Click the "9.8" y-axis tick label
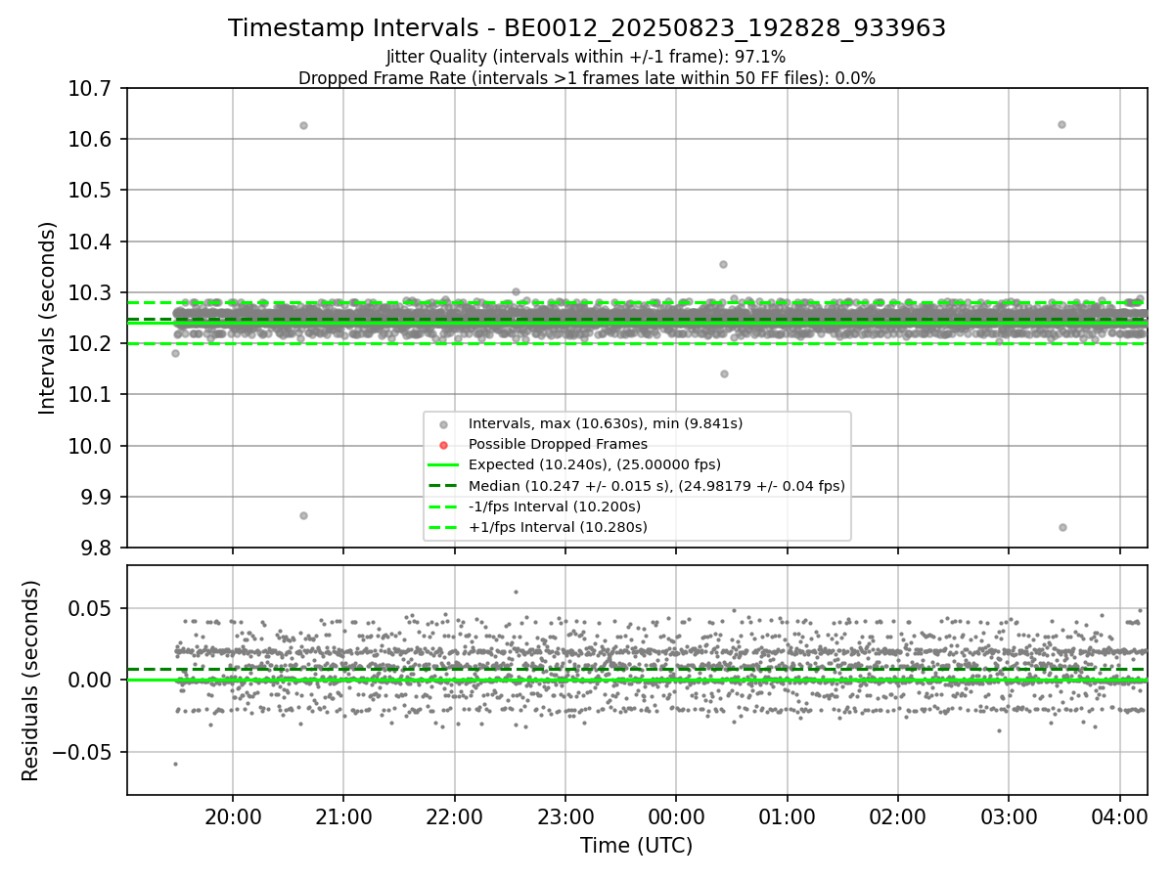 98,548
